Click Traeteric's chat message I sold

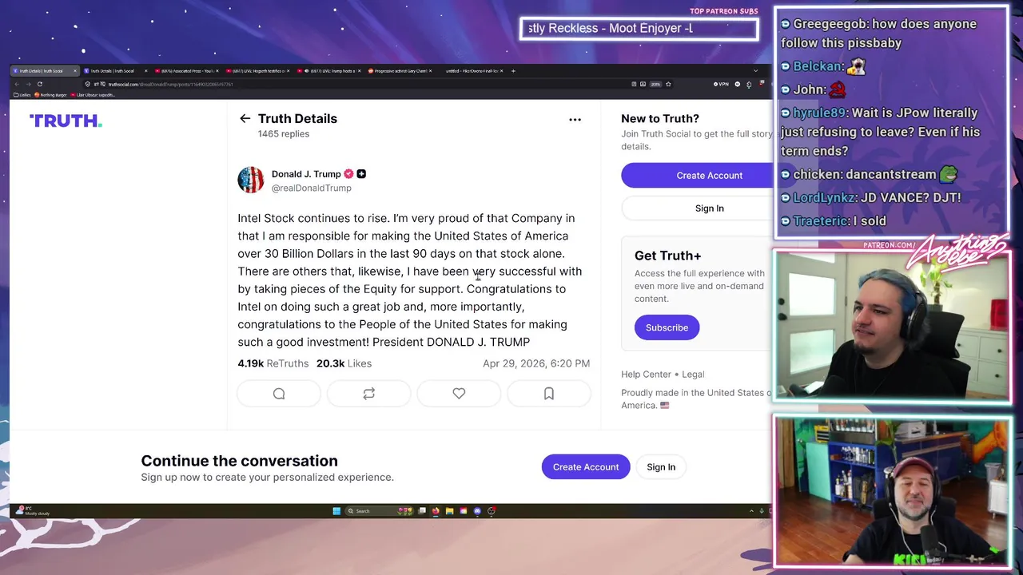tap(833, 220)
